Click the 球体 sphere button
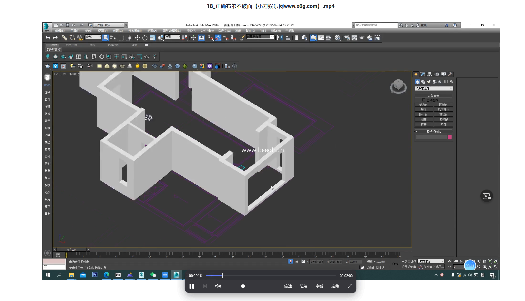 tap(424, 109)
